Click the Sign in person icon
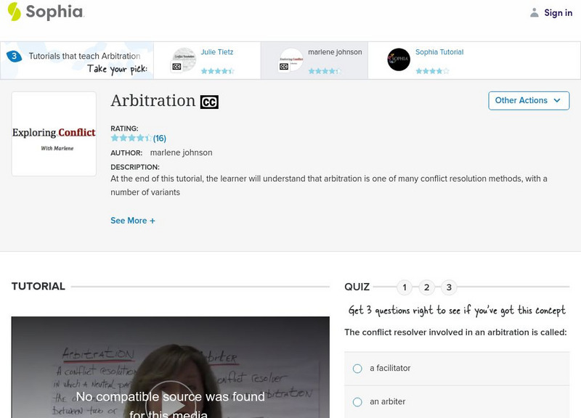This screenshot has height=418, width=581. point(532,12)
